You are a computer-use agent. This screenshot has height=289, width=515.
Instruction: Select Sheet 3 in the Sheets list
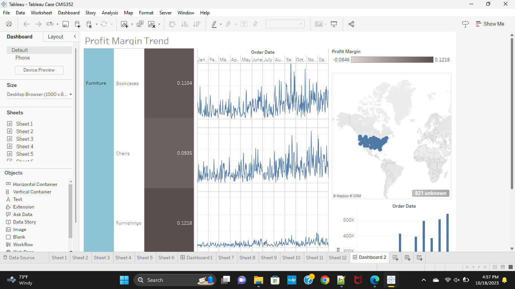tap(25, 139)
